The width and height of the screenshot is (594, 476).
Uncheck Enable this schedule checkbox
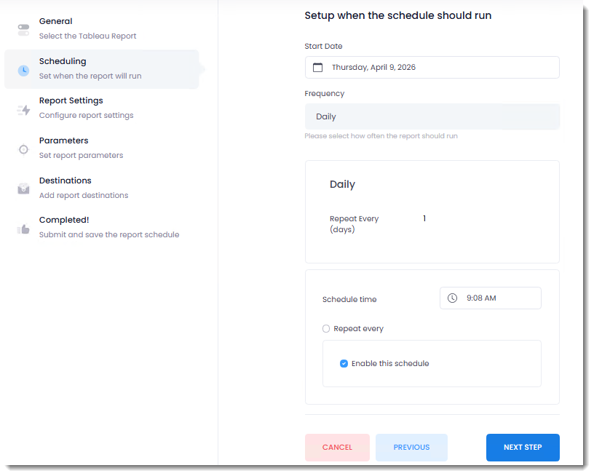pyautogui.click(x=344, y=364)
